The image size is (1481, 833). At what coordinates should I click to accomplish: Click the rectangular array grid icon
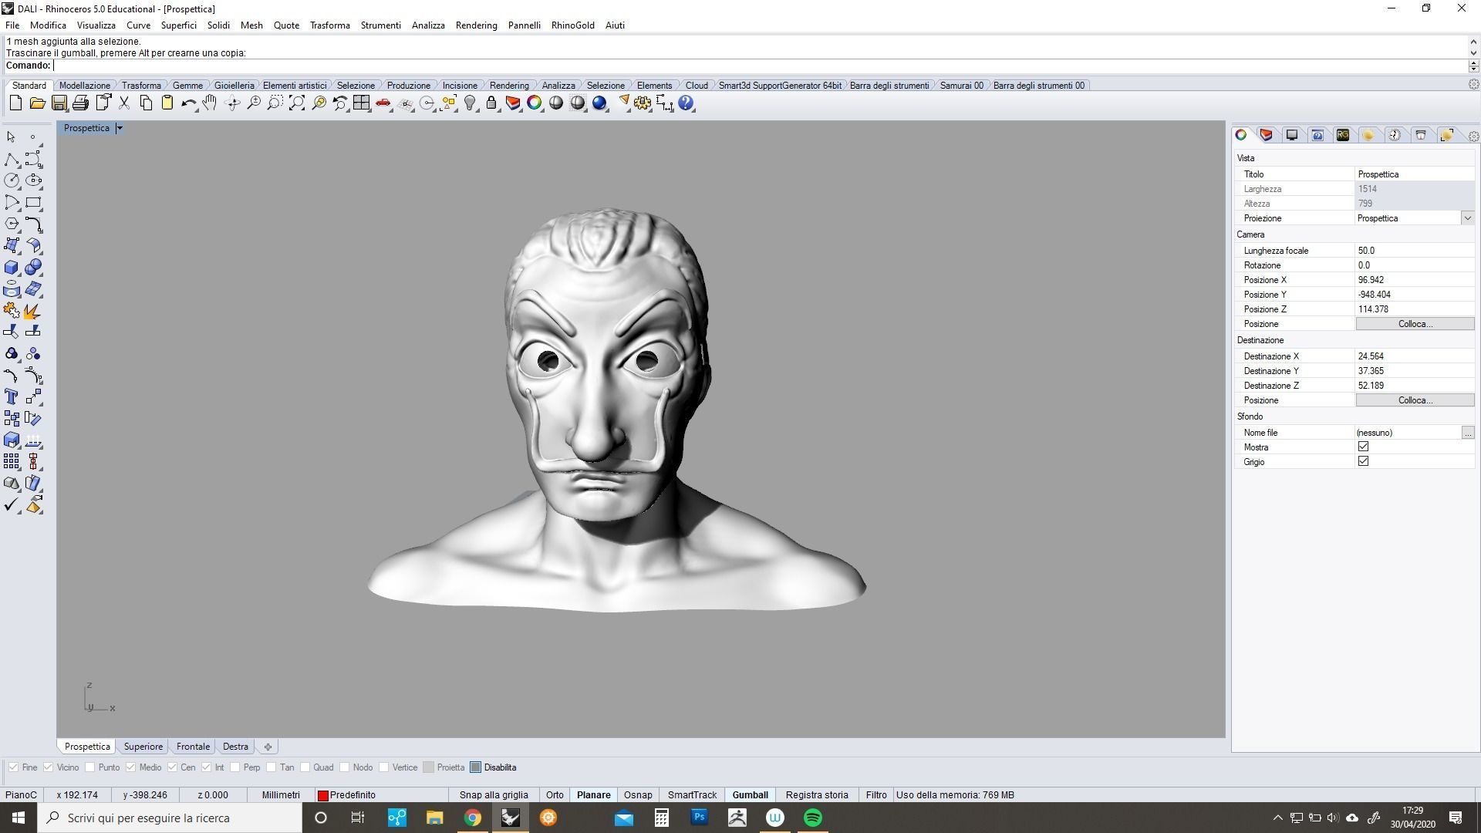tap(12, 461)
